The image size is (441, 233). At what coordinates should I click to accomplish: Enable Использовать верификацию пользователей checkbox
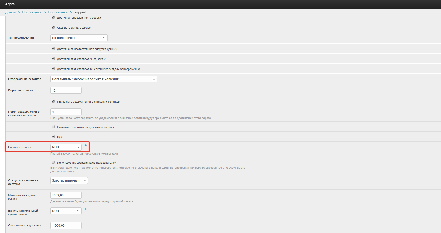pos(53,162)
